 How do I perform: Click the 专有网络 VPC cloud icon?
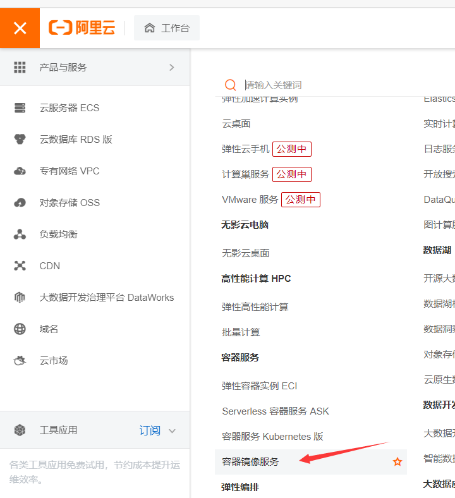click(x=20, y=171)
